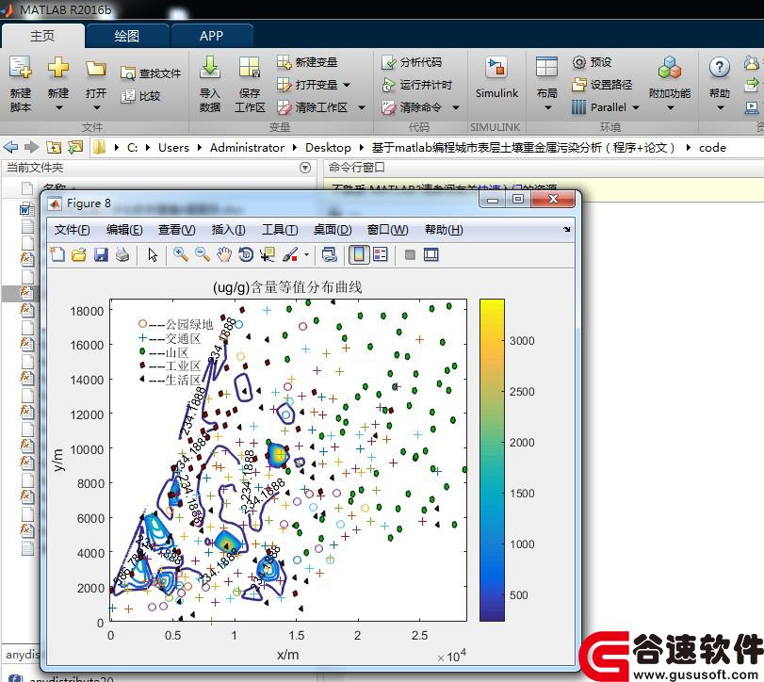Expand Clear Commands (清除命令) dropdown arrow
Screen dimensions: 764x682
[x=456, y=107]
